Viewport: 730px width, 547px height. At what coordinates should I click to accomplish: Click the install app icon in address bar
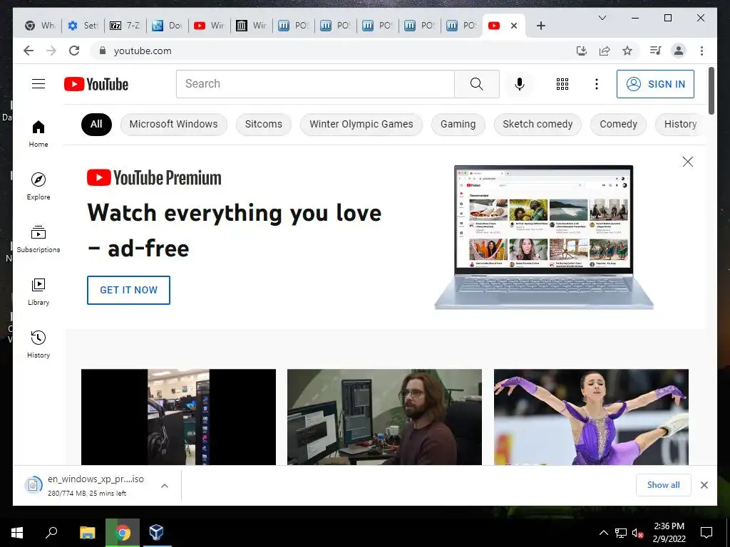click(x=582, y=51)
